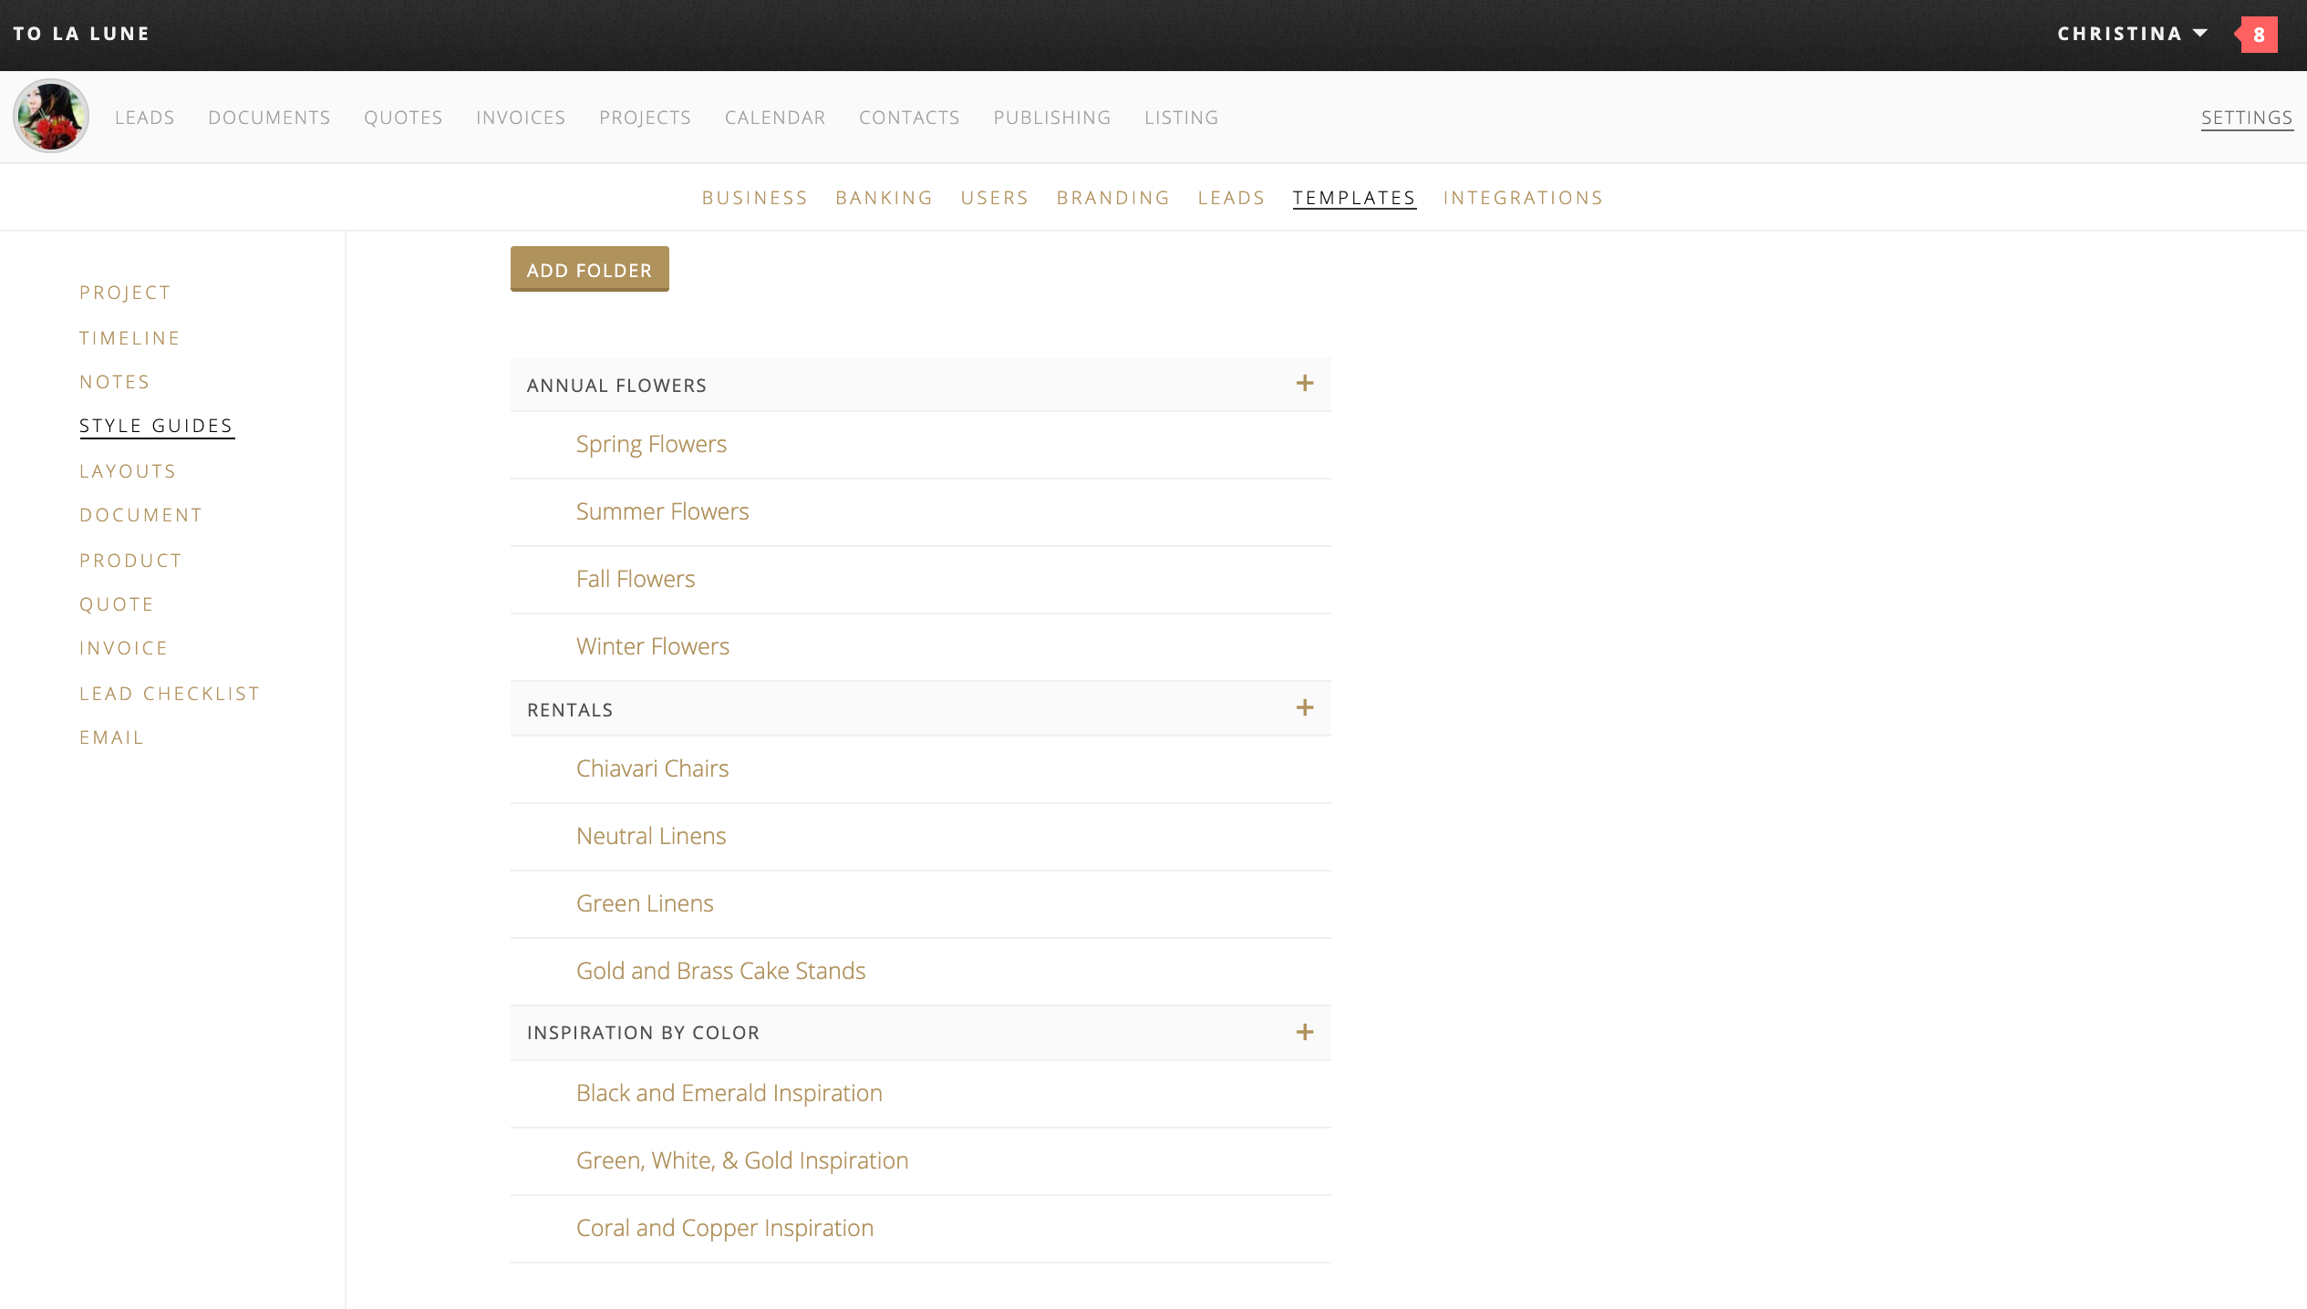Open the Chiavari Chairs style guide
Viewport: 2307px width, 1309px height.
coord(651,768)
